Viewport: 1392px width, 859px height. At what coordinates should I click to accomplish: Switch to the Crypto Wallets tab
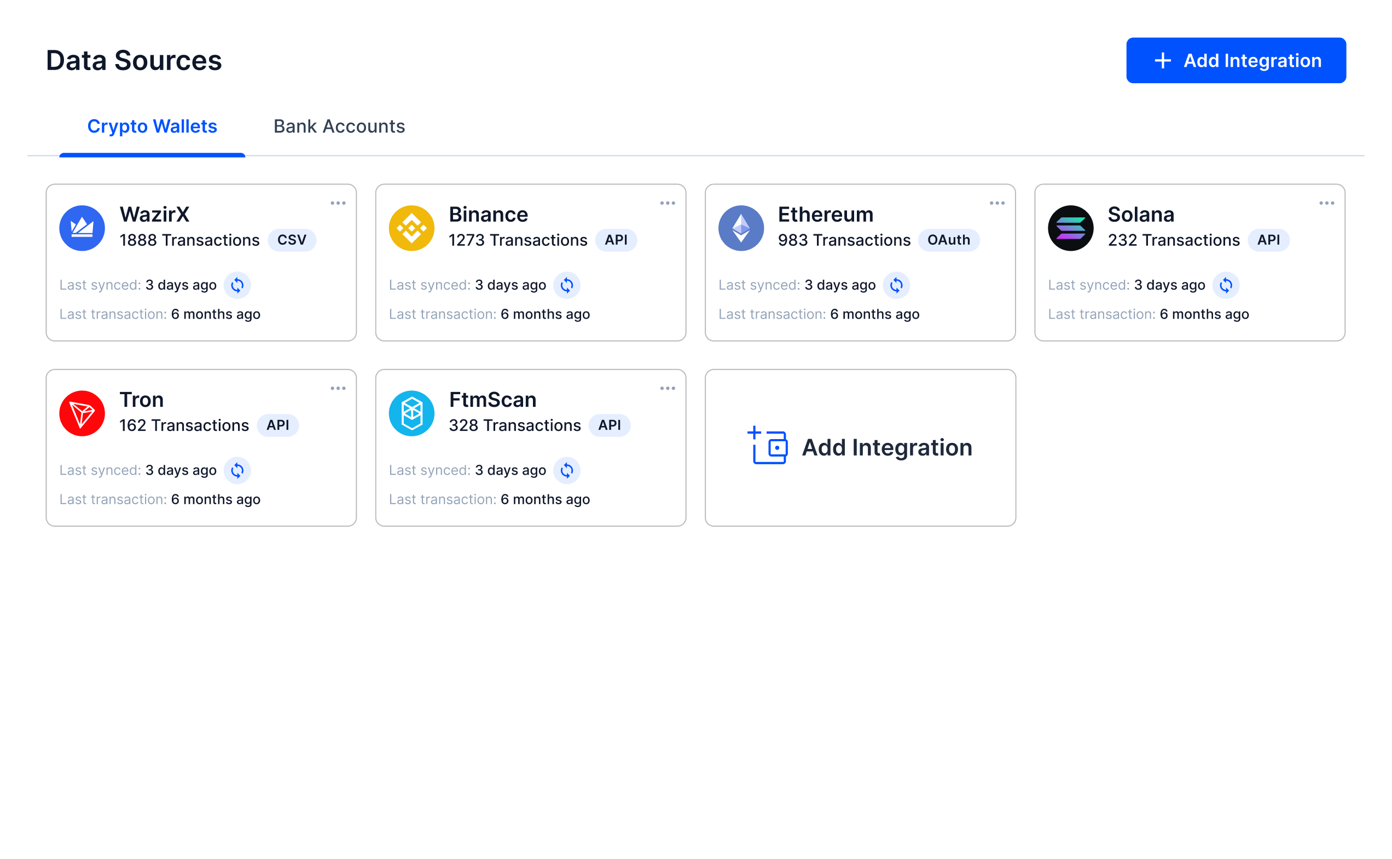click(x=152, y=126)
